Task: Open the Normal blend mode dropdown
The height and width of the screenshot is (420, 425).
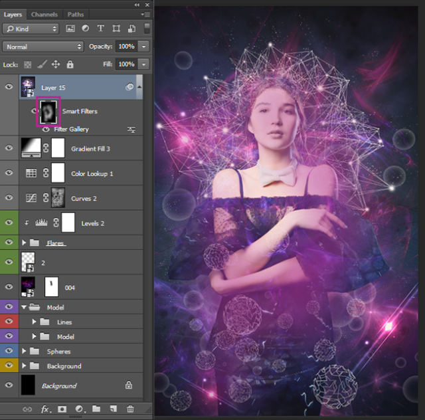Action: [43, 47]
